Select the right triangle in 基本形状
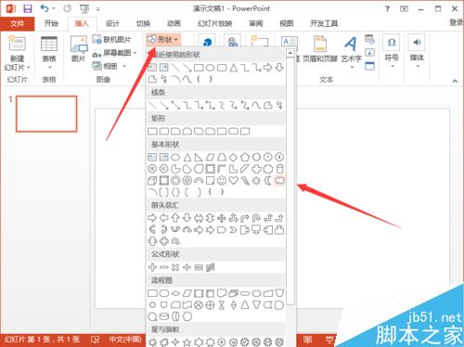Image resolution: width=464 pixels, height=347 pixels. point(199,157)
